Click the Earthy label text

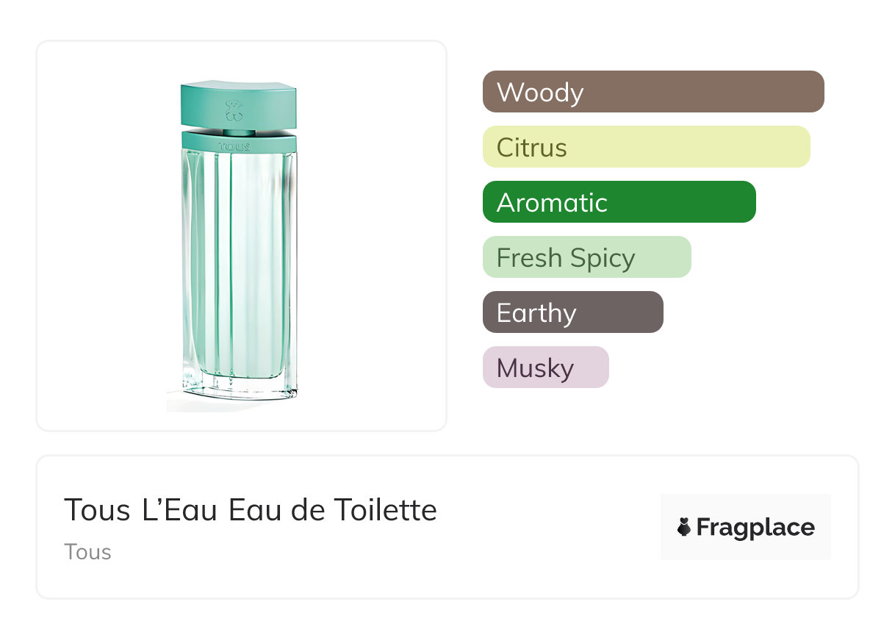tap(536, 313)
